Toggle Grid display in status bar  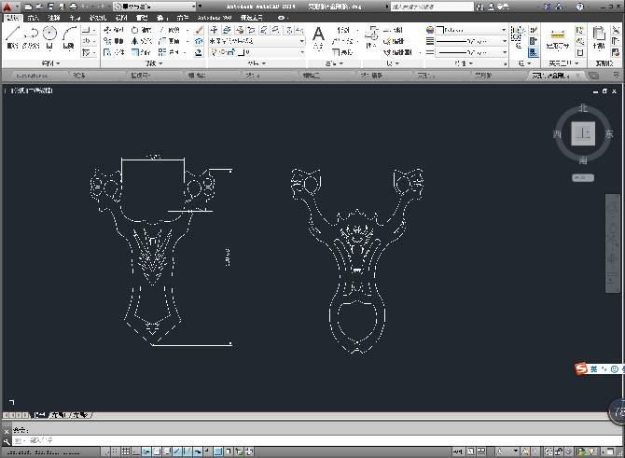point(126,451)
